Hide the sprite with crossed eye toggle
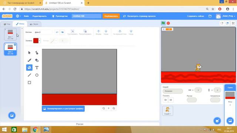 pyautogui.click(x=171, y=100)
